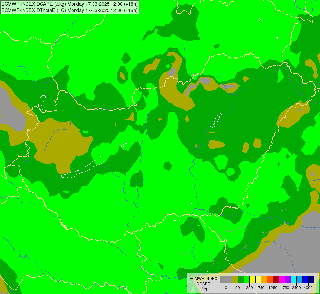Click the orange 750 J/kg legend swatch
This screenshot has height=294, width=320.
tap(264, 280)
